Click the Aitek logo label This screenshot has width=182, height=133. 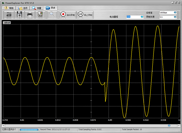7,23
